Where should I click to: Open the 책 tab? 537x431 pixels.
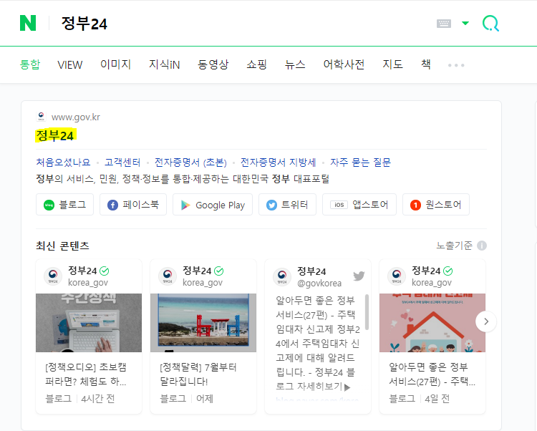coord(426,64)
